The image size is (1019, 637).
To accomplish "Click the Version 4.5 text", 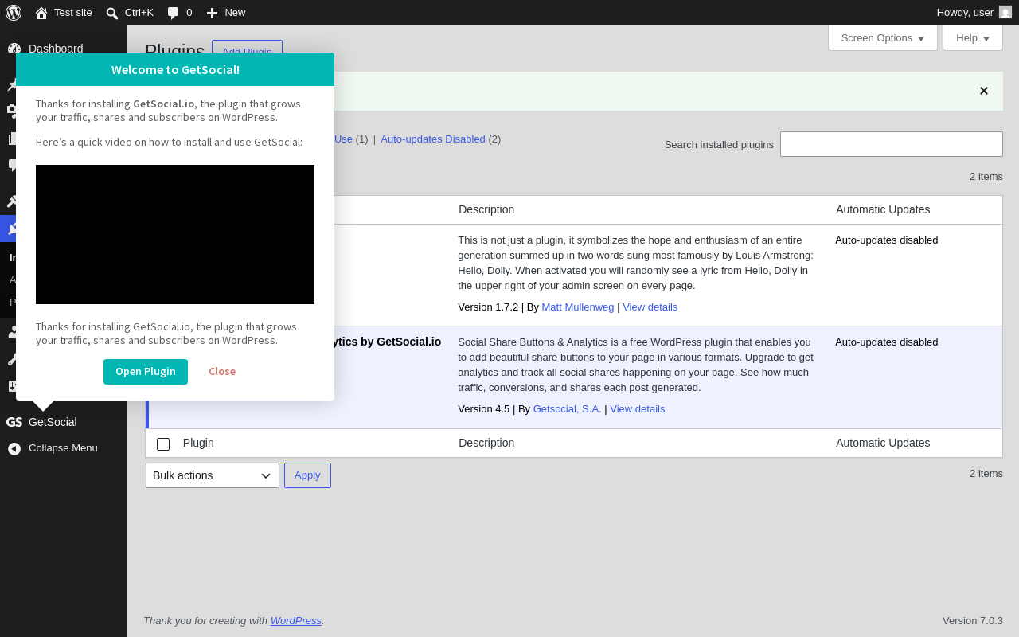I will 484,409.
